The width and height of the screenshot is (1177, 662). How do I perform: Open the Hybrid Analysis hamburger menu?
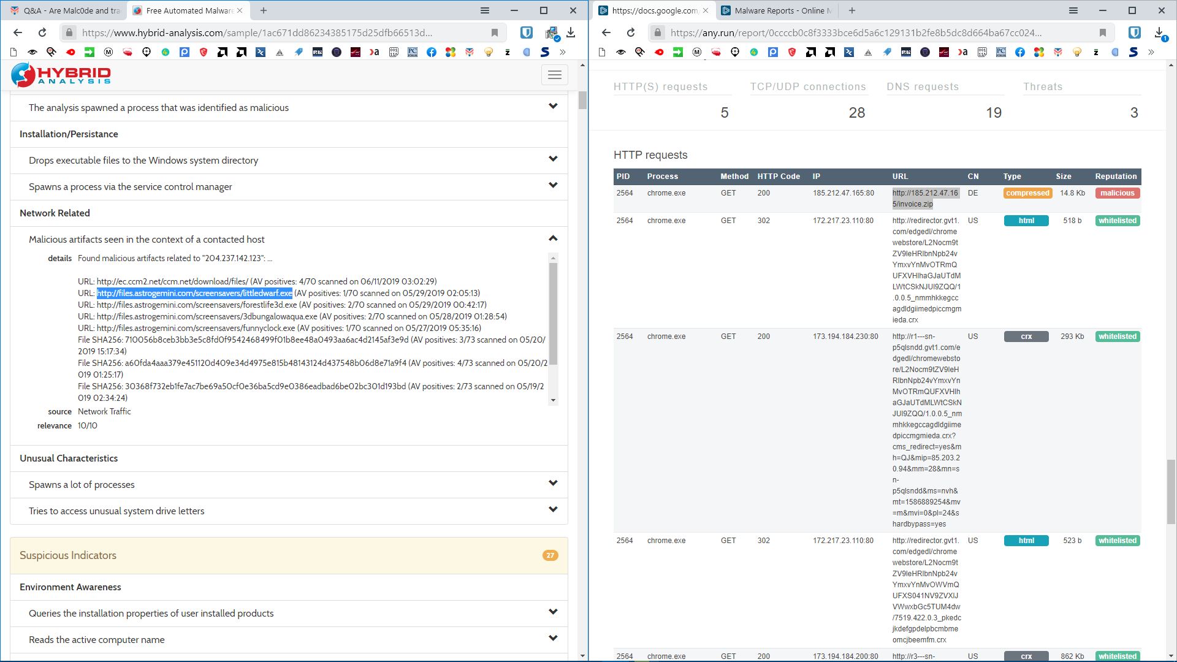pos(554,75)
